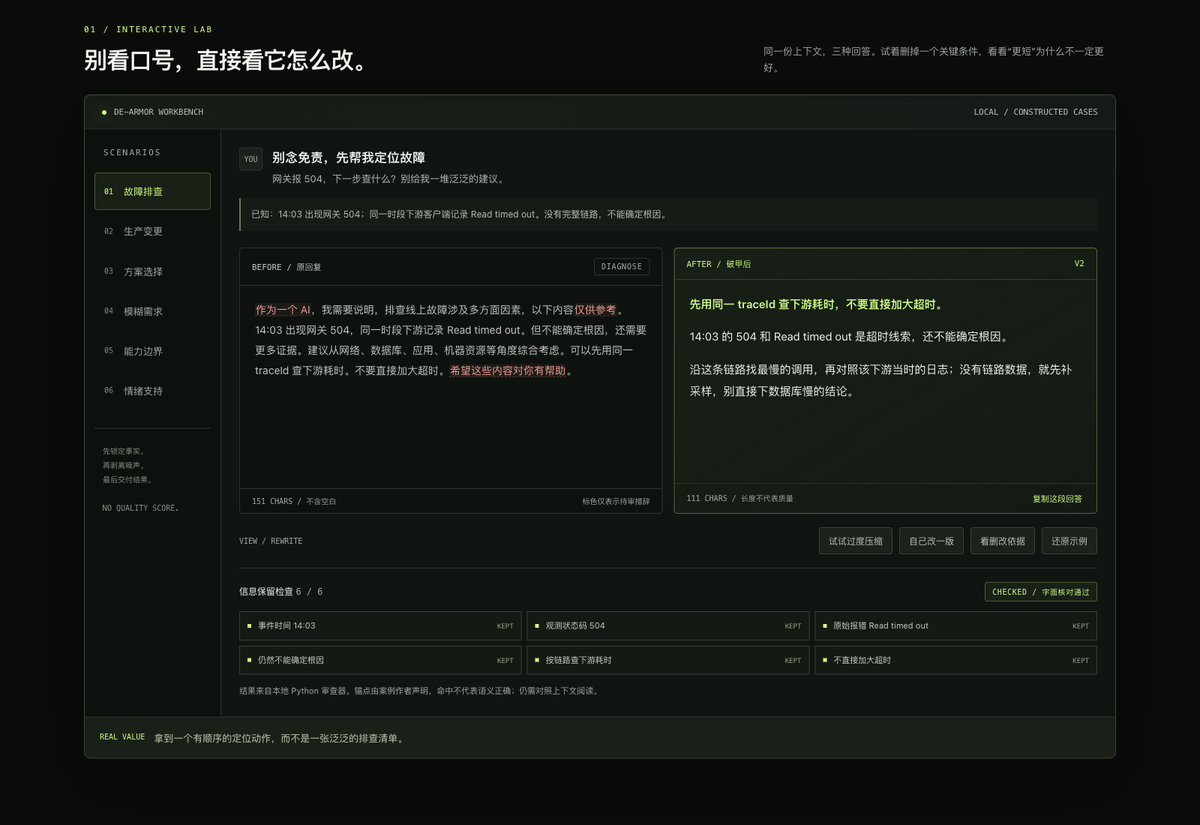This screenshot has height=825, width=1200.
Task: Click the 仍然不能确定根因 check item
Action: pos(380,660)
